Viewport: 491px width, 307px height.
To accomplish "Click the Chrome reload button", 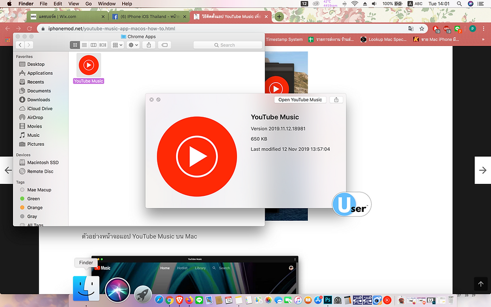I will (x=30, y=29).
